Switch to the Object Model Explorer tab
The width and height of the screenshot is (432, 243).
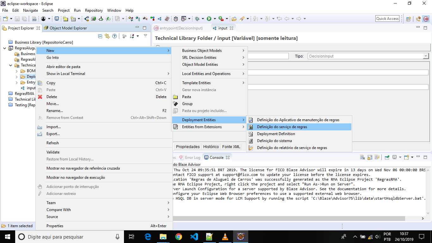tap(68, 28)
